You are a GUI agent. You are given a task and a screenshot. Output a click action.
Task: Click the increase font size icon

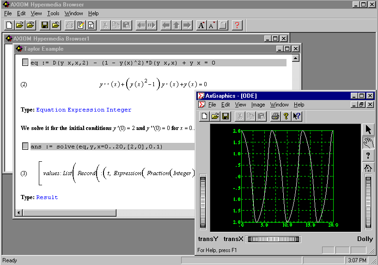pos(201,25)
